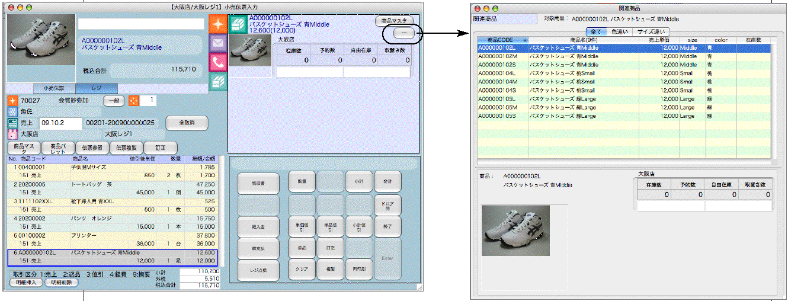Select the teal stacked-boxes inventory icon in the side strip
The image size is (788, 301).
(217, 80)
